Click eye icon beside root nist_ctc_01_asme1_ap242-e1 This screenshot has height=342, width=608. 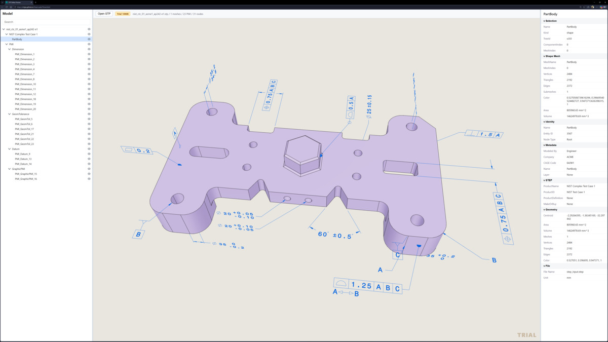89,29
